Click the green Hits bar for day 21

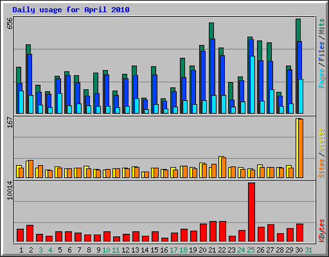point(211,31)
